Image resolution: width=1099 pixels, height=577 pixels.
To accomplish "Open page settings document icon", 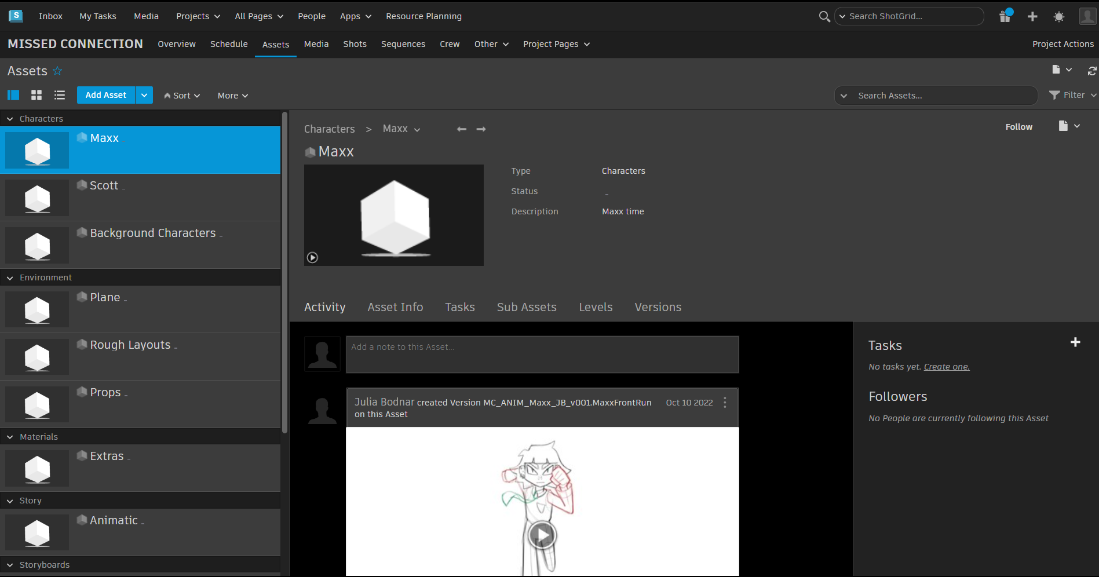I will 1056,70.
